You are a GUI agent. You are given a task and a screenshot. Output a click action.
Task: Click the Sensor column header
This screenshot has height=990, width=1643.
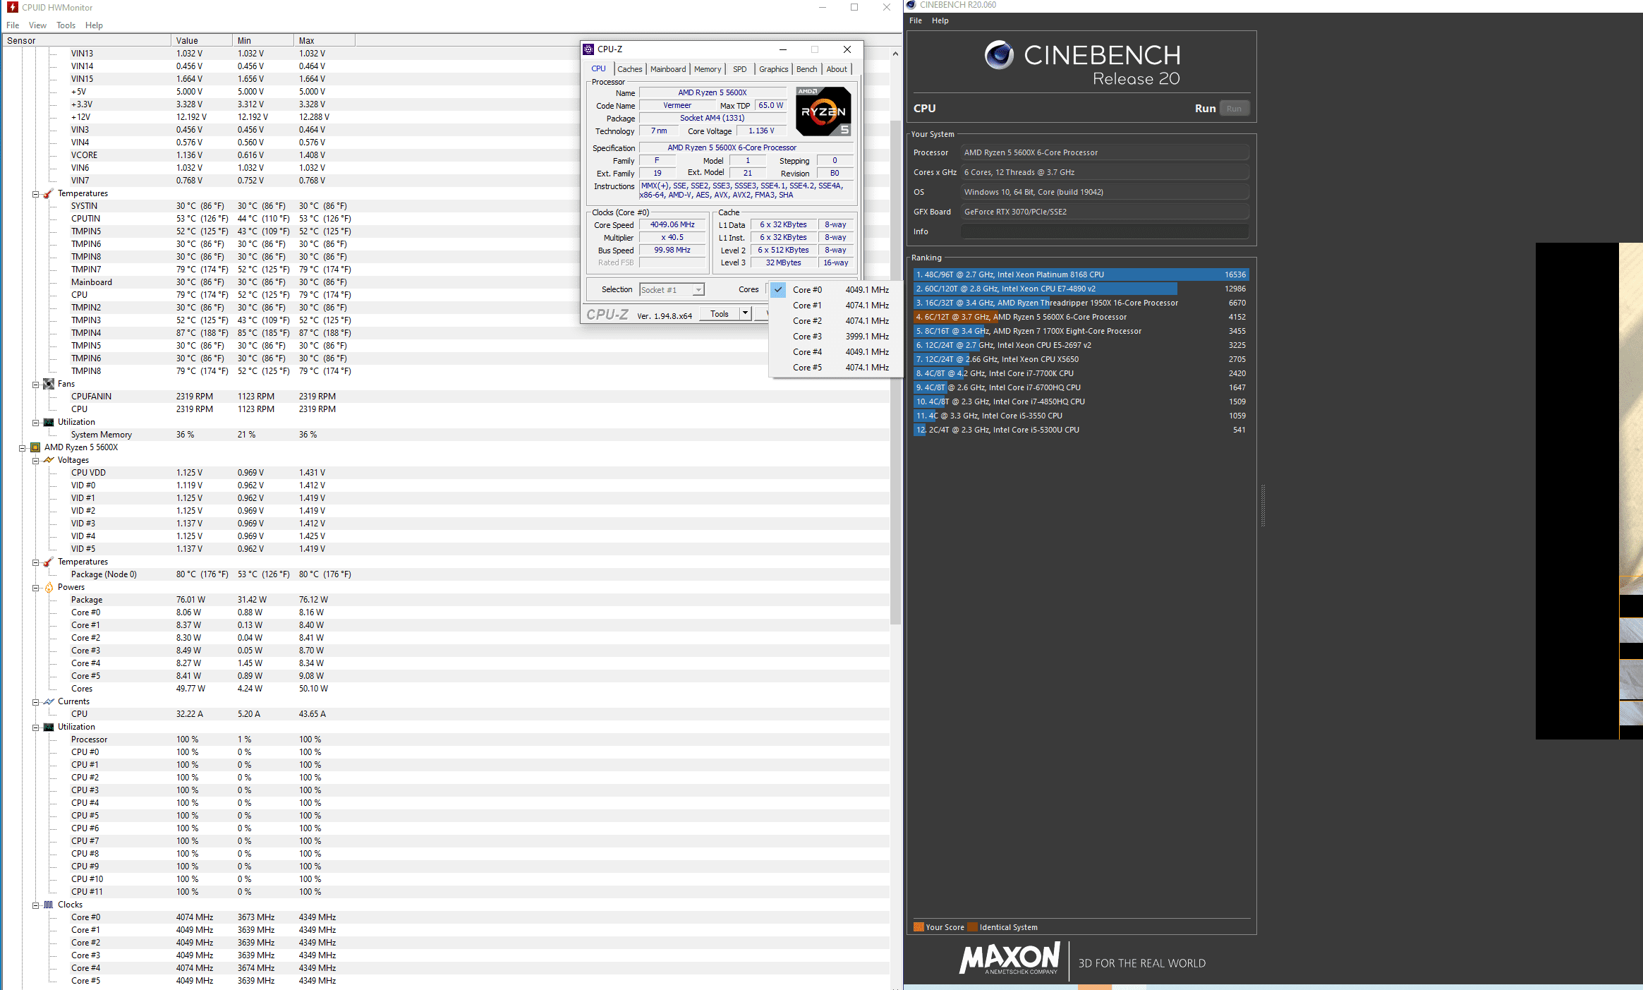(86, 40)
